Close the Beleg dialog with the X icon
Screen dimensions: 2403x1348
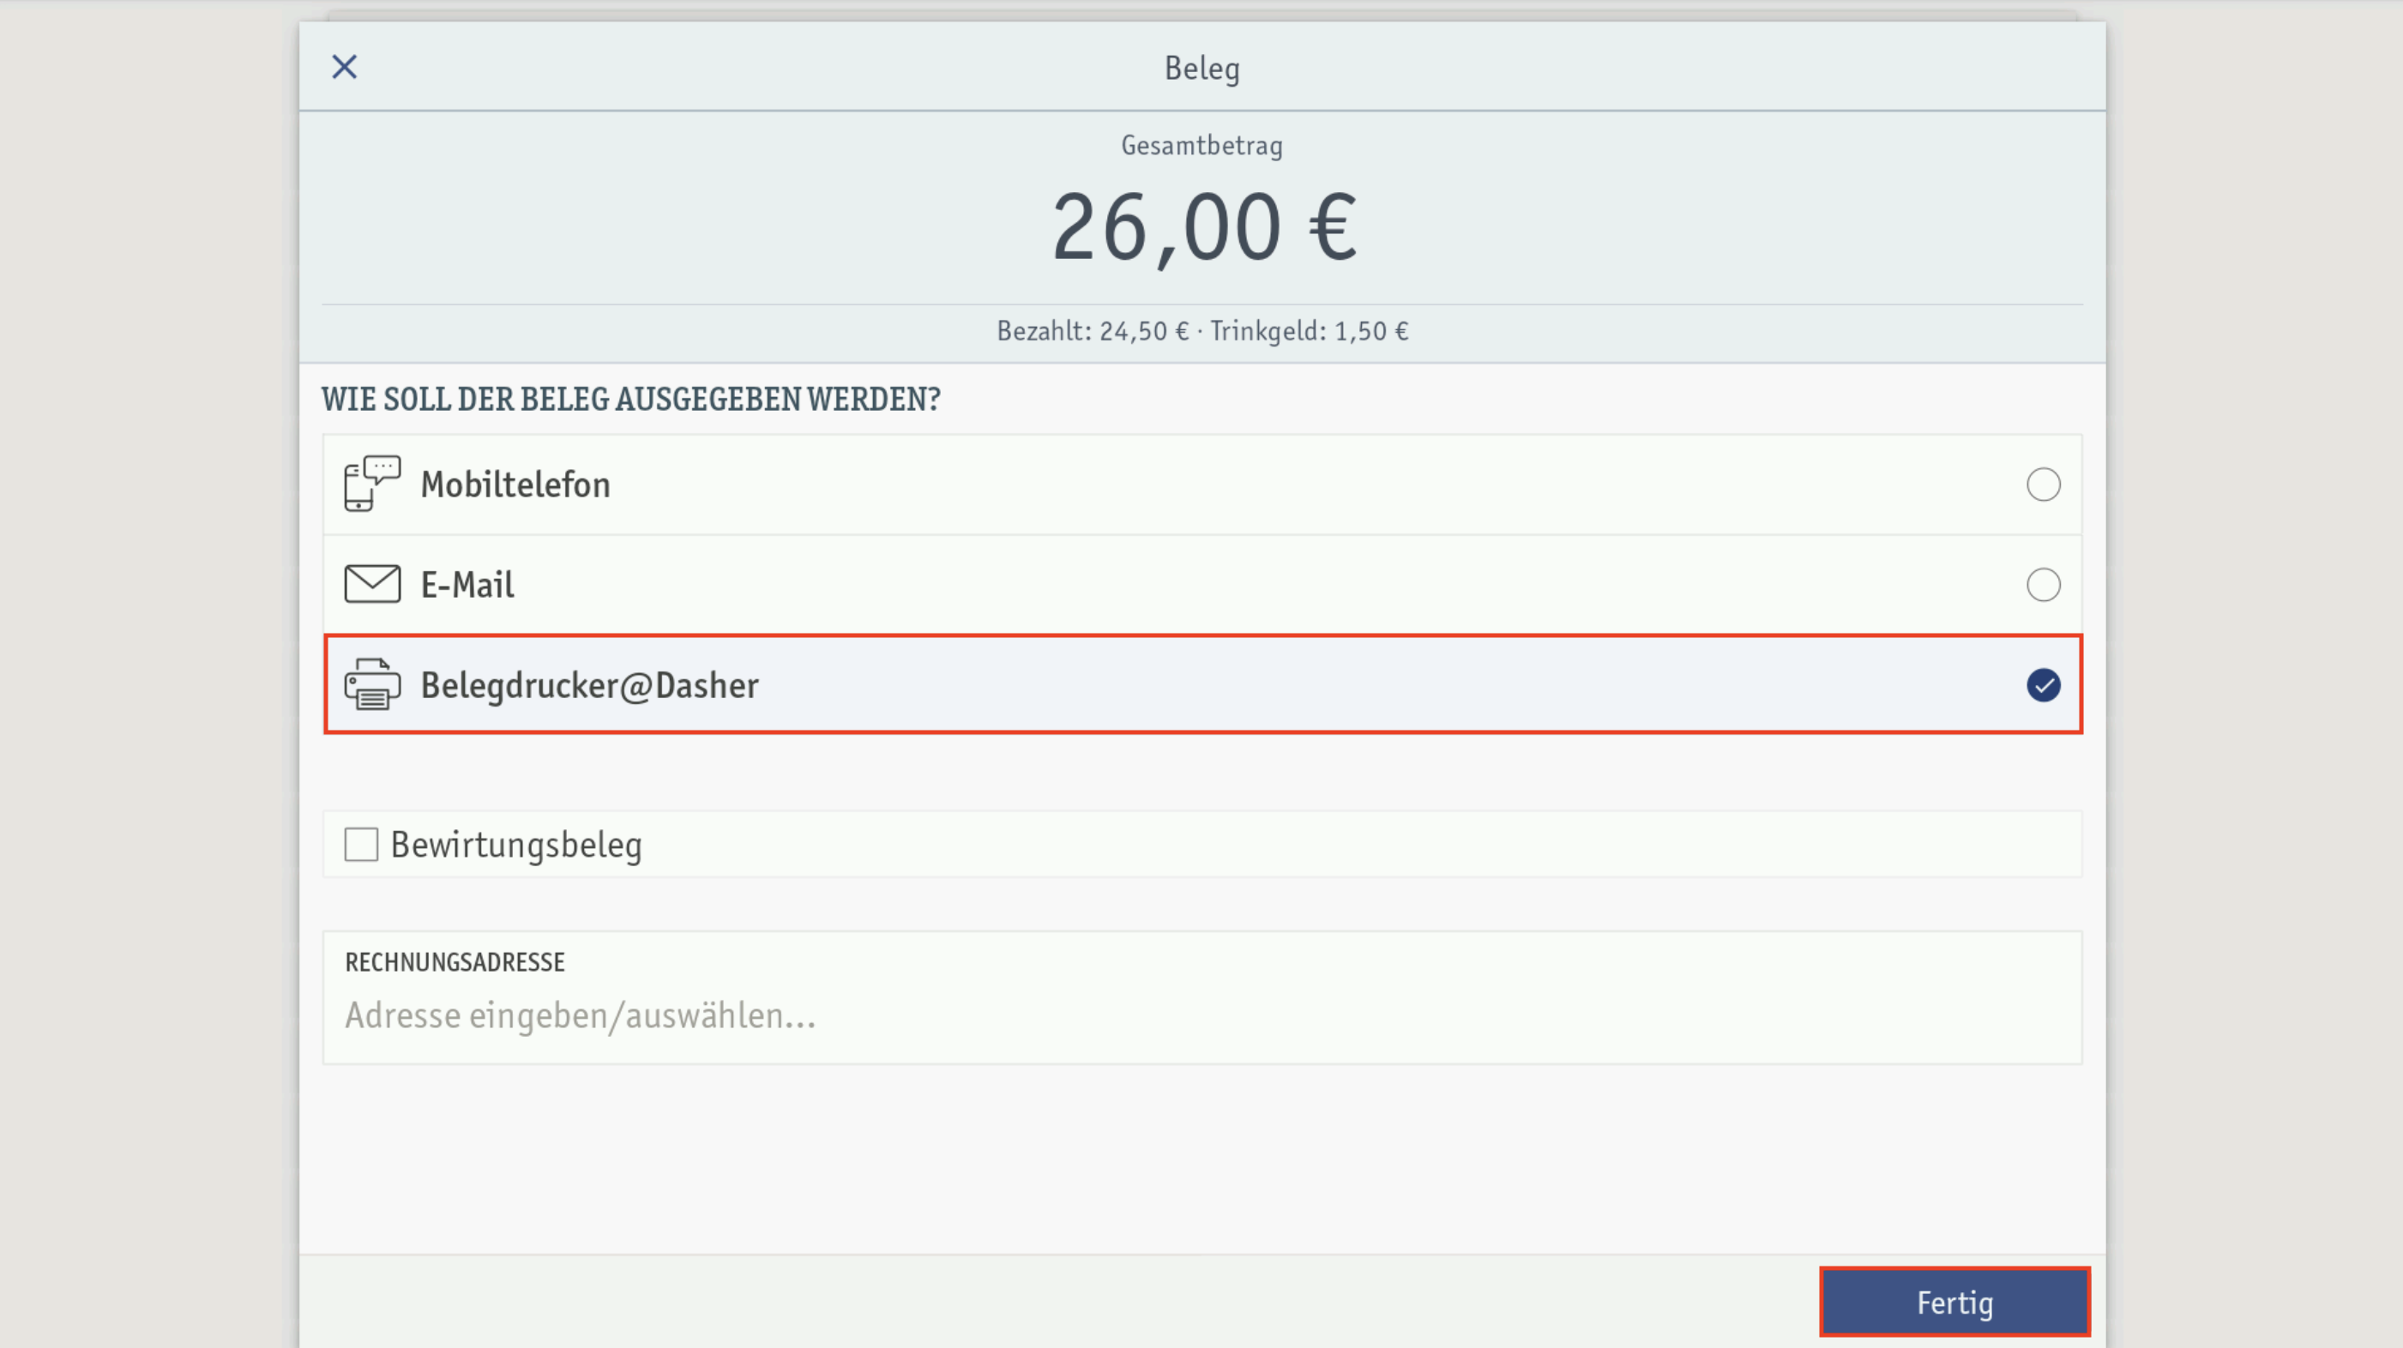(x=344, y=67)
